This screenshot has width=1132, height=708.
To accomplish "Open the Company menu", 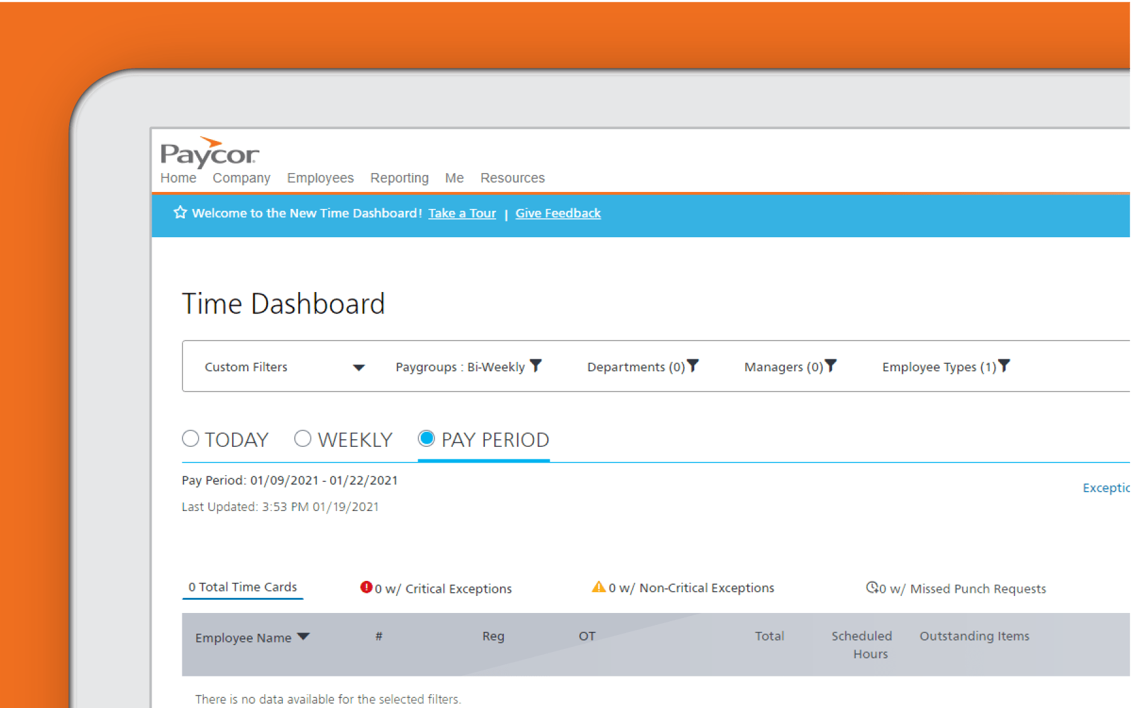I will point(241,178).
